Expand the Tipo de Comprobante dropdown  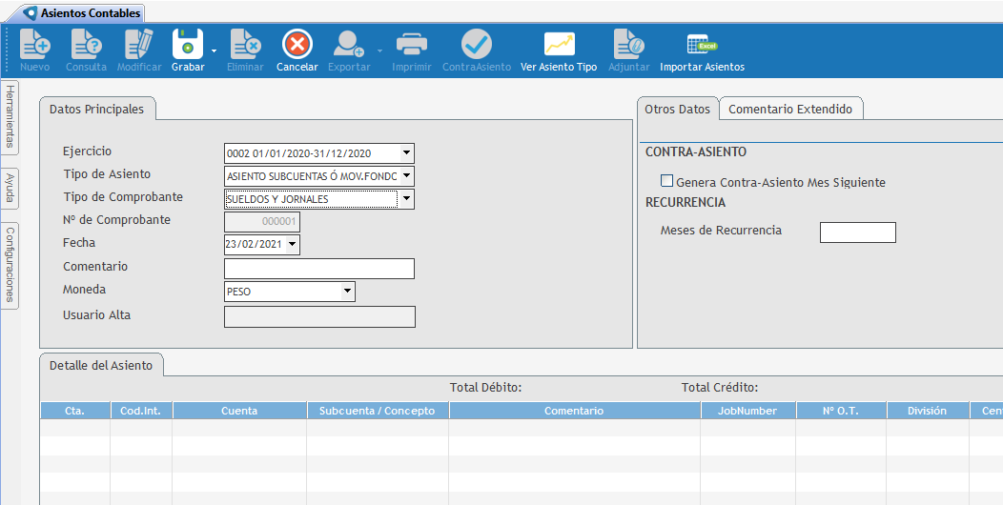[407, 199]
